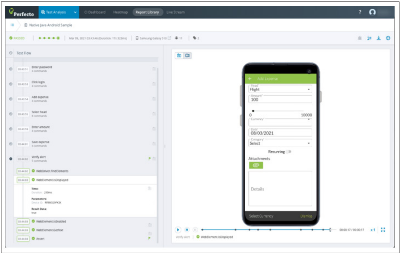401x255 pixels.
Task: Open the Report Library tab
Action: click(147, 12)
